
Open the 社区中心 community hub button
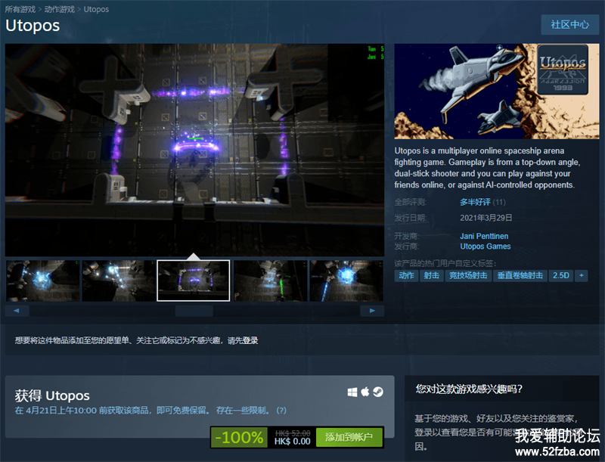pyautogui.click(x=570, y=25)
